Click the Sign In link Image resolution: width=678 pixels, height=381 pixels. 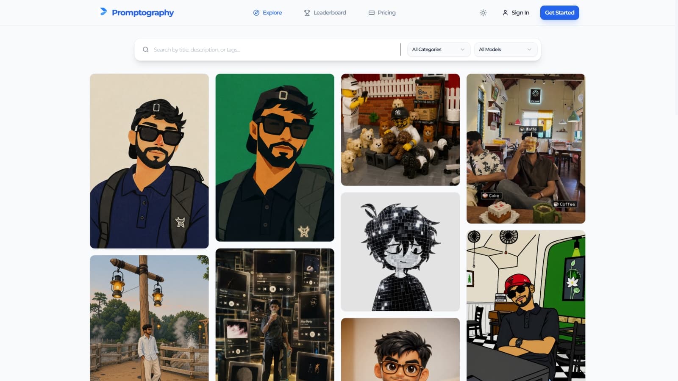coord(516,13)
